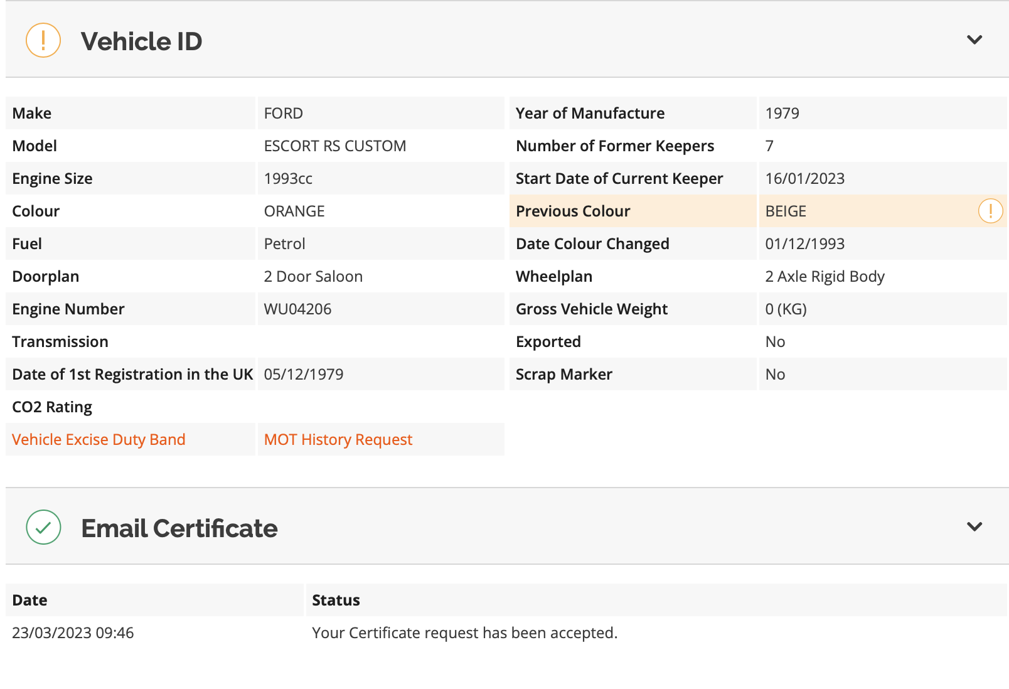1009x689 pixels.
Task: Click the Previous Colour warning icon
Action: (990, 211)
